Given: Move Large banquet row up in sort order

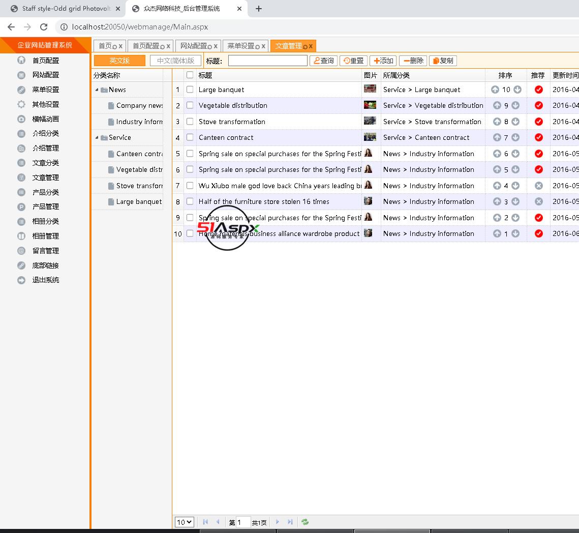Looking at the screenshot, I should [x=495, y=90].
